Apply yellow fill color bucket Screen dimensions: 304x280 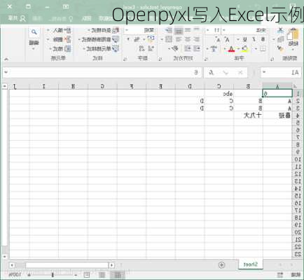[244, 49]
